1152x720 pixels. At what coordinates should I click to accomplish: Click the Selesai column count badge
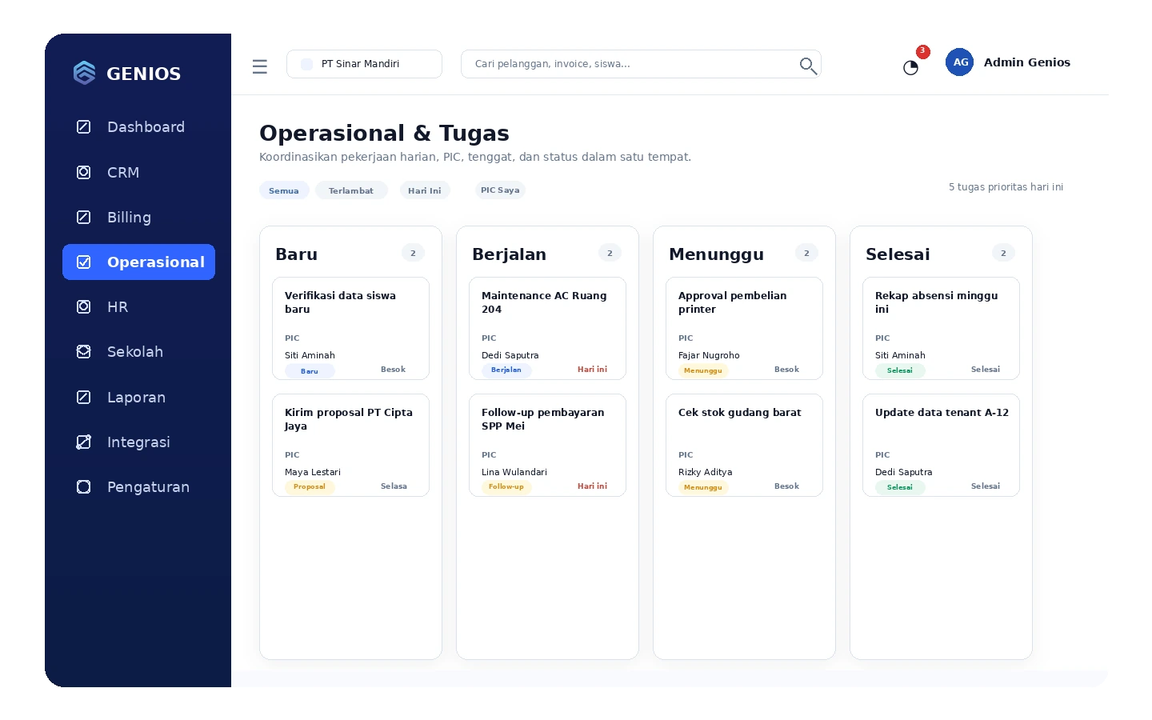(x=1003, y=253)
